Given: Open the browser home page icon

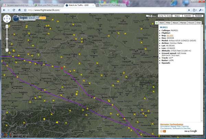Looking at the screenshot, I should click(20, 10).
